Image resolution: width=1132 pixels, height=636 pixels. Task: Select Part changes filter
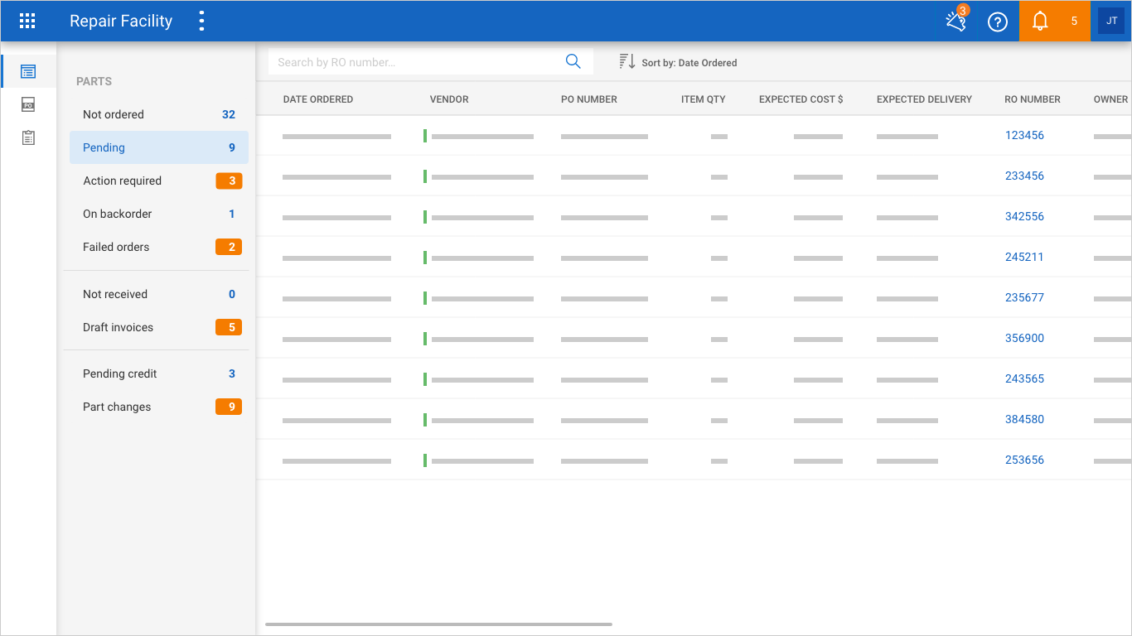159,407
